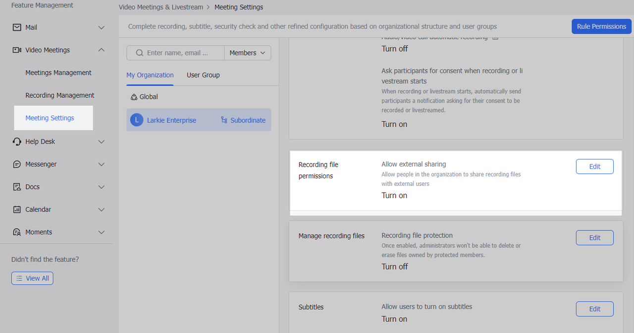Screen dimensions: 634x333
Task: Click the Mail envelope icon in sidebar
Action: (17, 27)
